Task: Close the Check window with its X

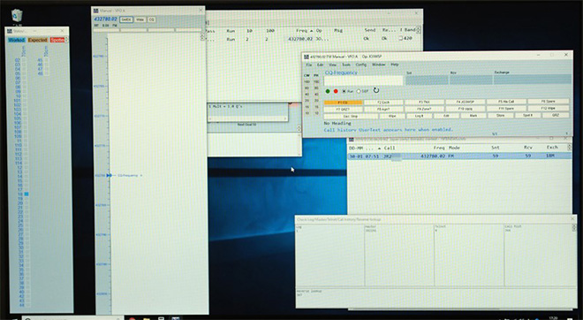Action: click(x=572, y=219)
